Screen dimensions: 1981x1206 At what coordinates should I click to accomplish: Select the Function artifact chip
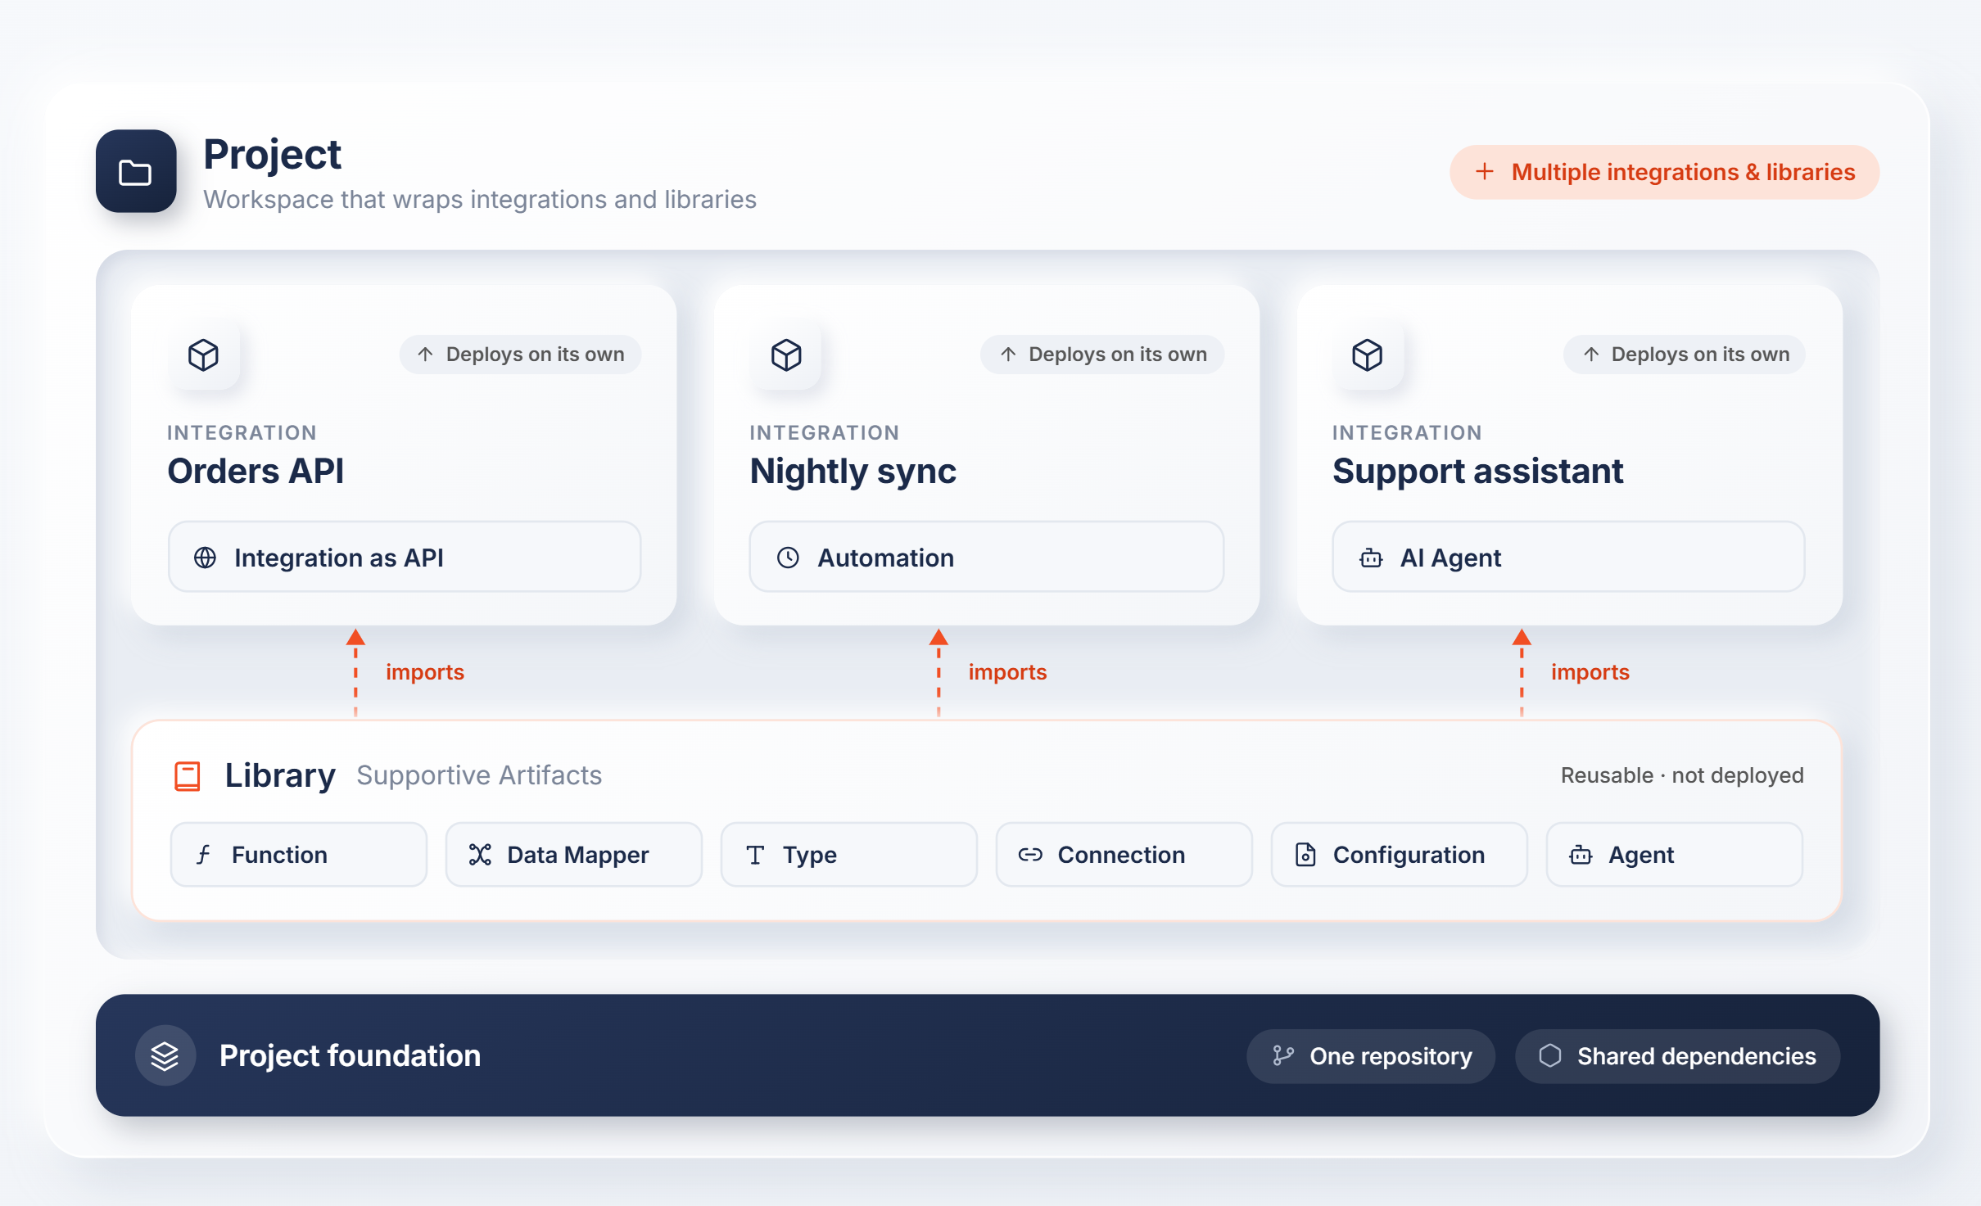click(x=299, y=855)
